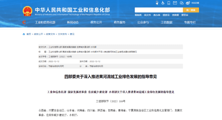Viewport: 222px width, 120px height.
Task: Click RSS订阅 link
Action: pyautogui.click(x=195, y=3)
